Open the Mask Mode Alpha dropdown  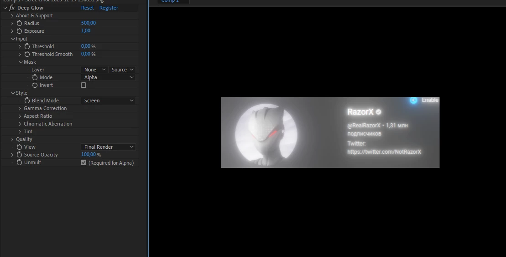[x=108, y=77]
